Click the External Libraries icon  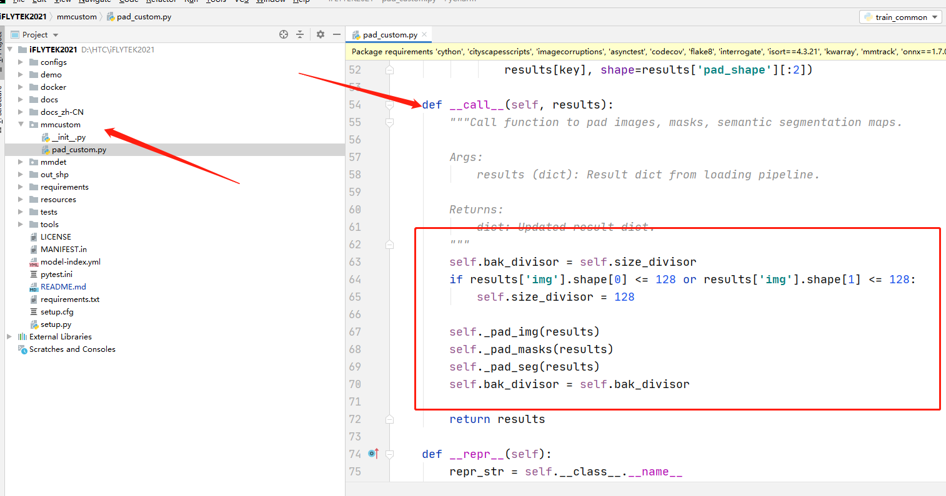[x=22, y=336]
